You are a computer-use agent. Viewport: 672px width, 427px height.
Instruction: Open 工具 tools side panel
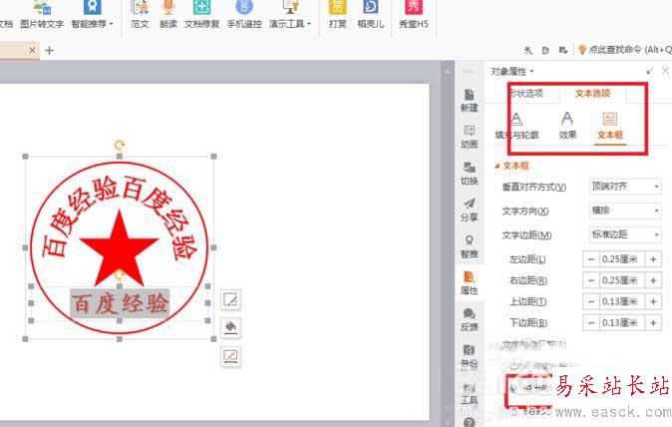(x=470, y=393)
